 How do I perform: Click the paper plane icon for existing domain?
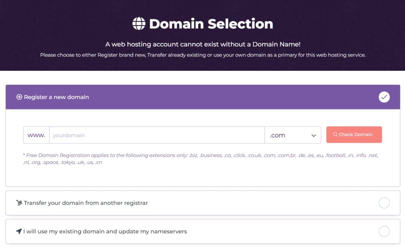coord(19,231)
